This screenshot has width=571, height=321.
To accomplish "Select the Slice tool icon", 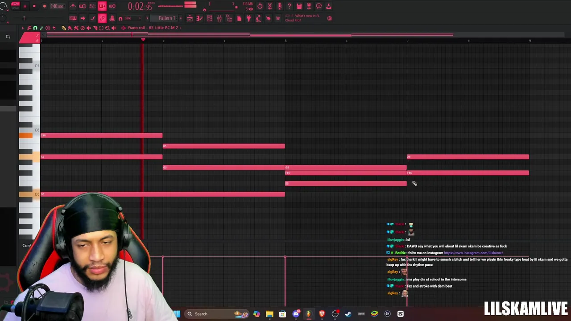I will (x=95, y=28).
